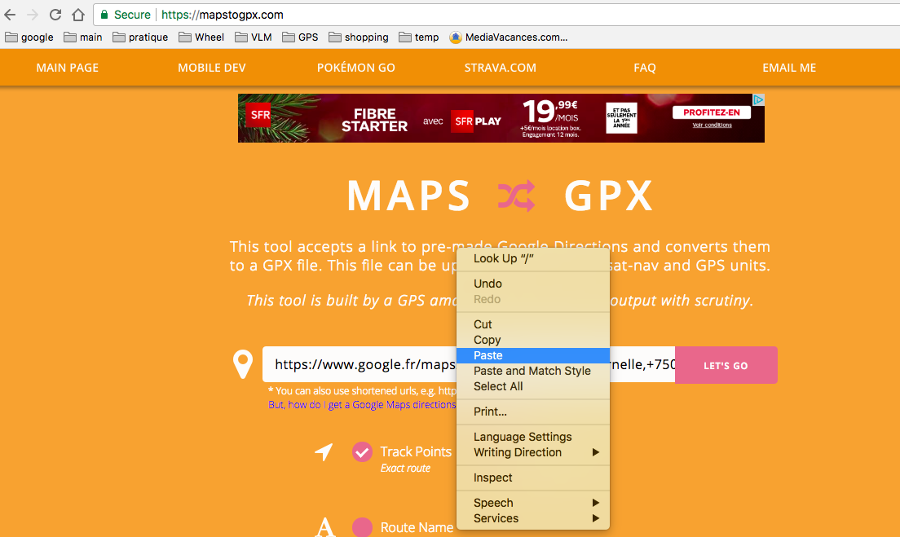Click the browser forward arrow

pyautogui.click(x=33, y=15)
